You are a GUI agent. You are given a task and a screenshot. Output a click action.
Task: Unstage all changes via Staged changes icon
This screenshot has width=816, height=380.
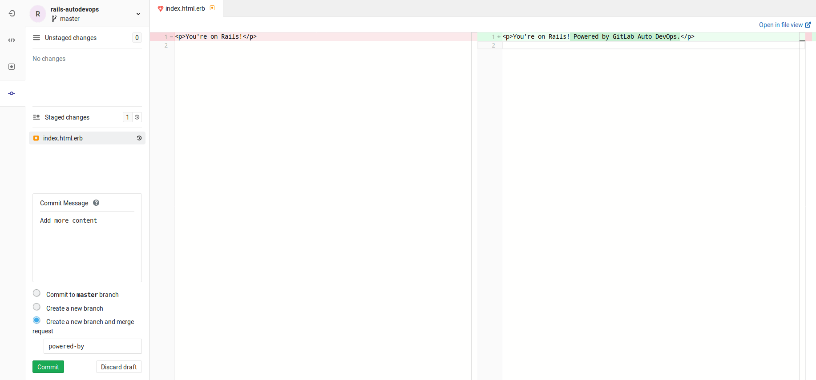[137, 117]
